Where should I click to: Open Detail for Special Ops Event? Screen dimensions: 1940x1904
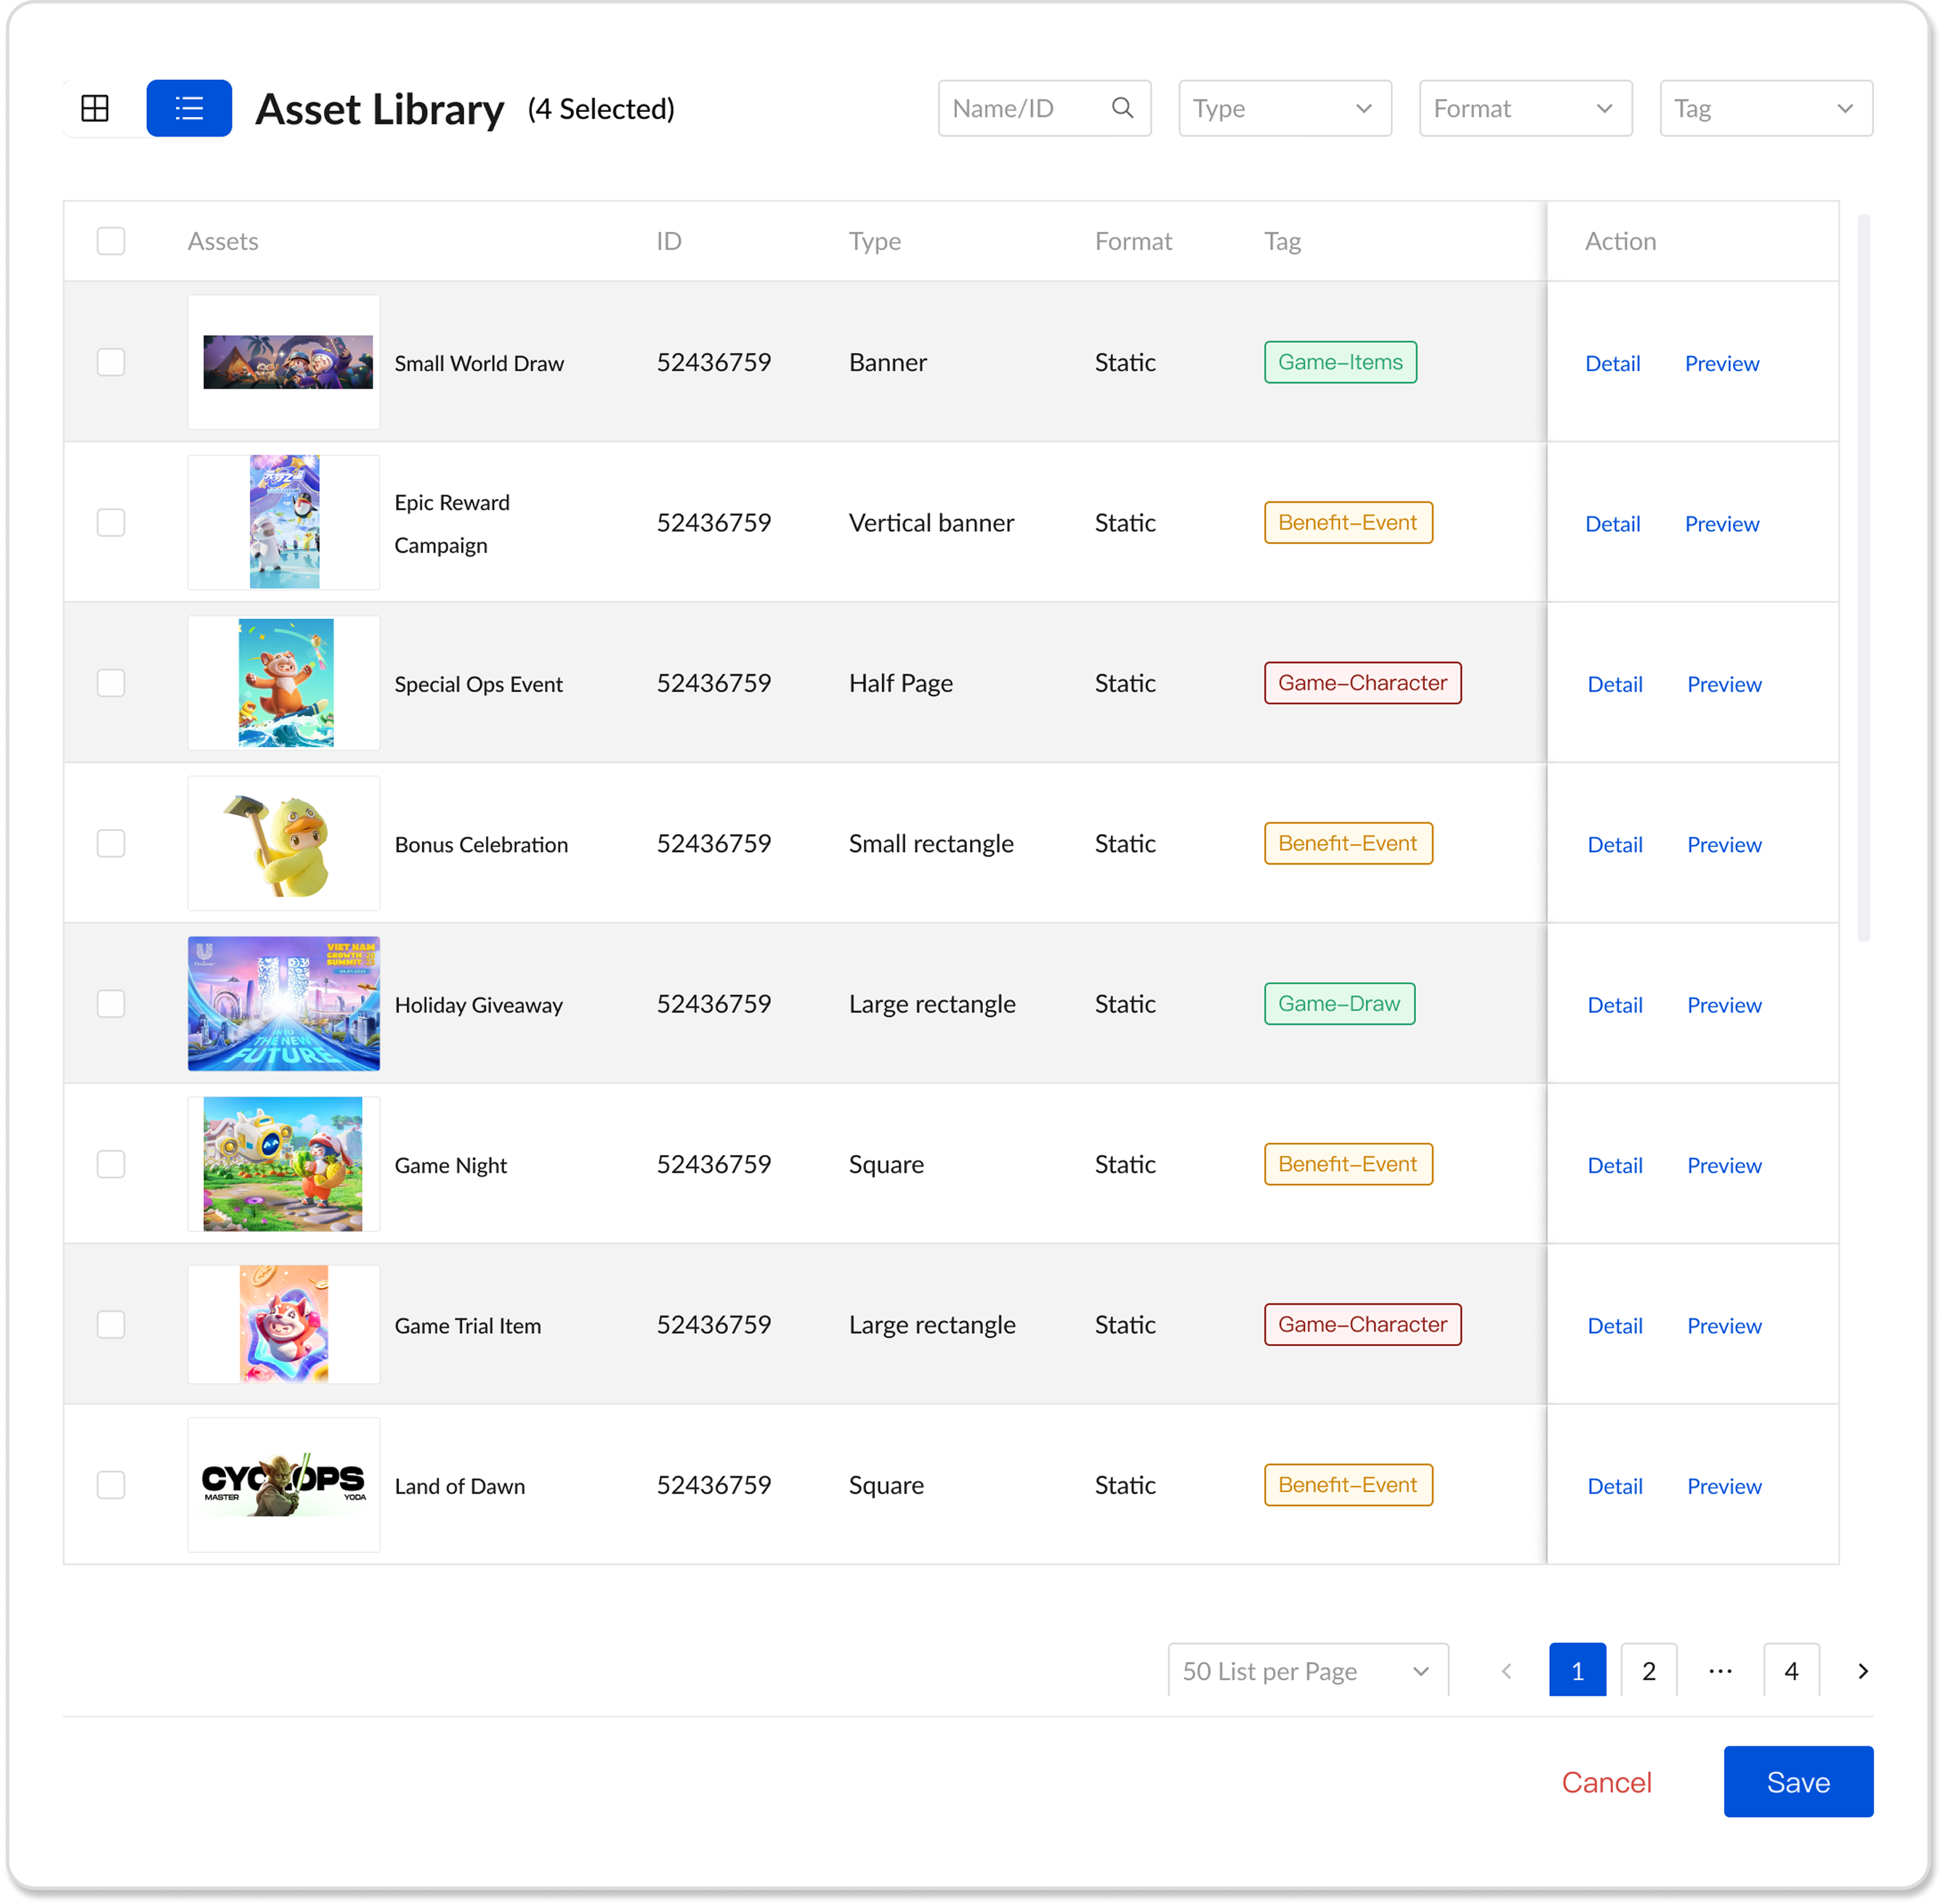coord(1614,684)
